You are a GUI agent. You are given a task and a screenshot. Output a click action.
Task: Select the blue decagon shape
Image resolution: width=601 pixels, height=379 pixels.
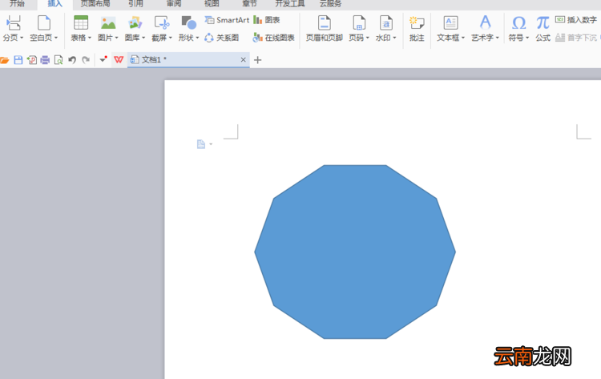coord(355,252)
